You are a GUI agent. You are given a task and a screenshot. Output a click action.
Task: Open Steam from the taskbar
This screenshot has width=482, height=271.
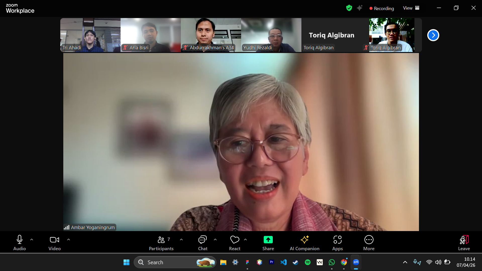pos(296,262)
